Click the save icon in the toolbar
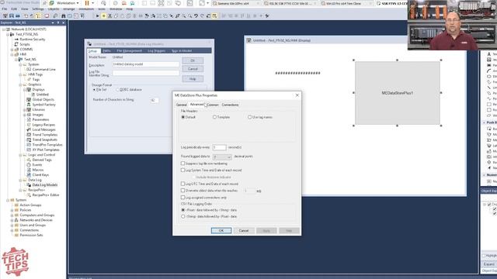The height and width of the screenshot is (279, 497). [x=12, y=15]
